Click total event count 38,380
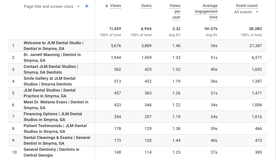The image size is (276, 160). [256, 29]
